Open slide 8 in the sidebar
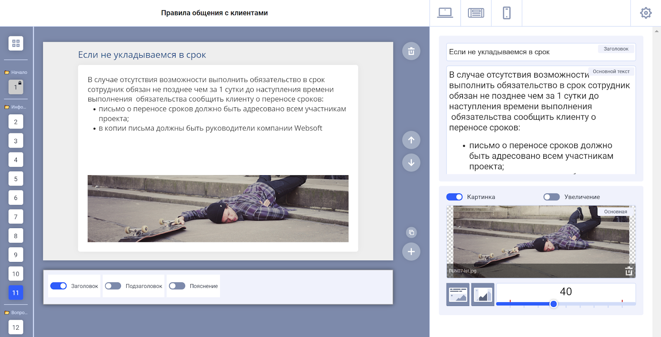The image size is (661, 337). [16, 236]
